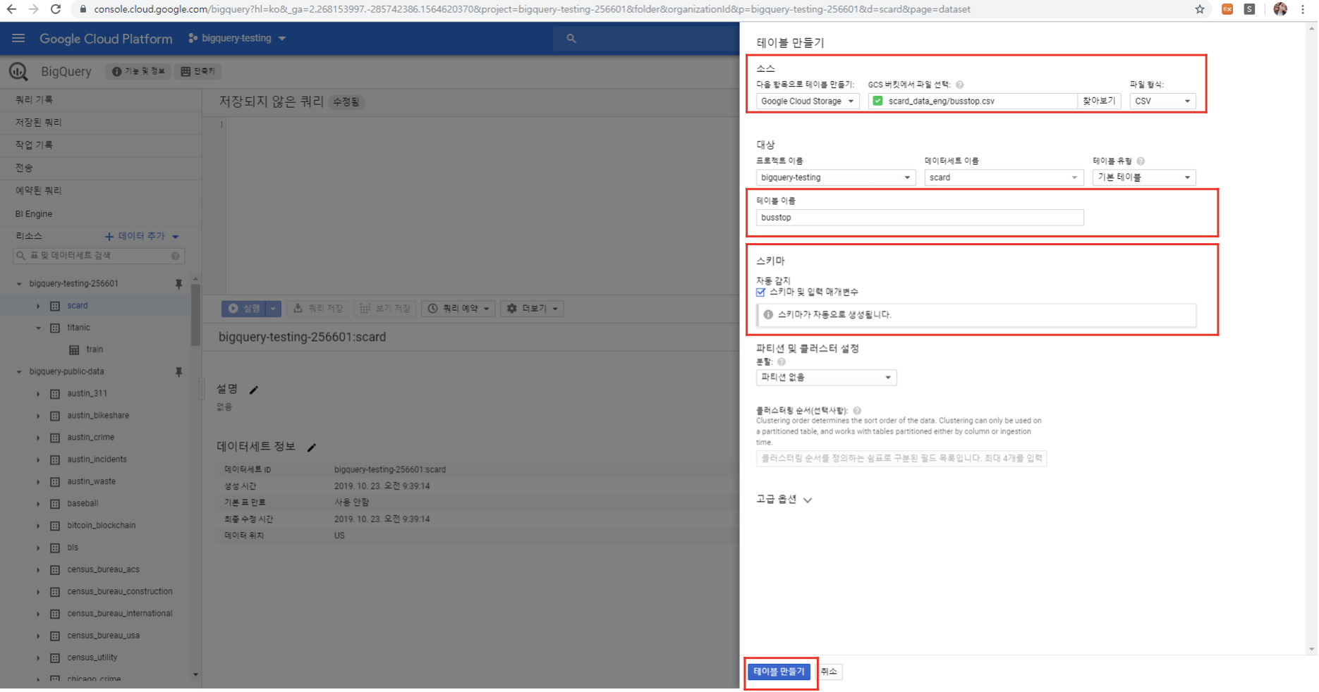
Task: Edit the description with the pencil icon
Action: [254, 390]
